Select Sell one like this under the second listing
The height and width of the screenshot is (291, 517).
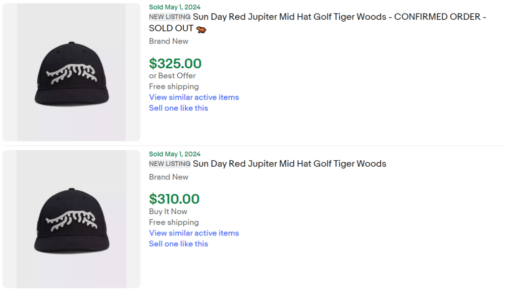[x=178, y=244]
